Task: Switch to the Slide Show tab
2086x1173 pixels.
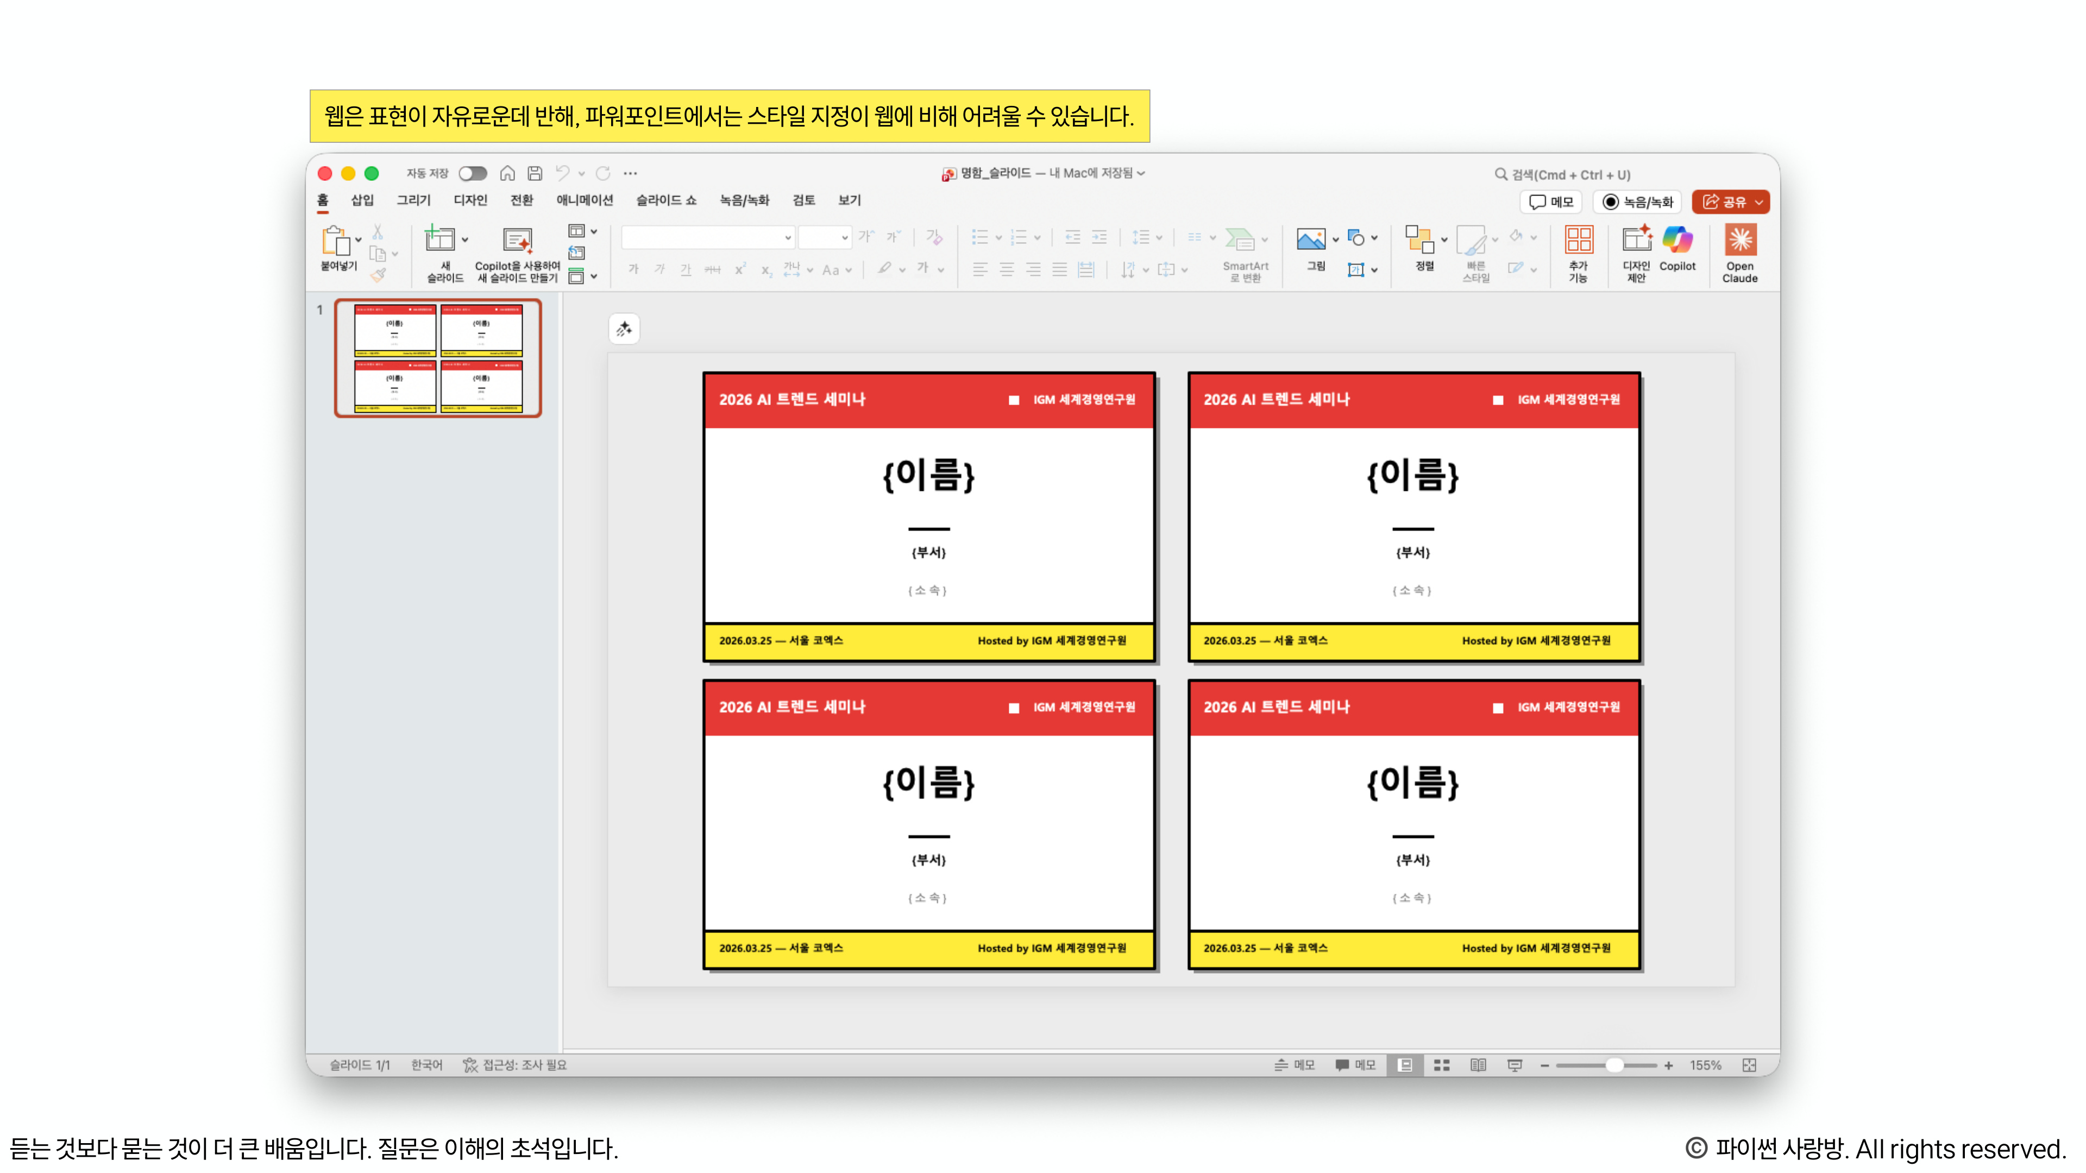Action: coord(665,200)
